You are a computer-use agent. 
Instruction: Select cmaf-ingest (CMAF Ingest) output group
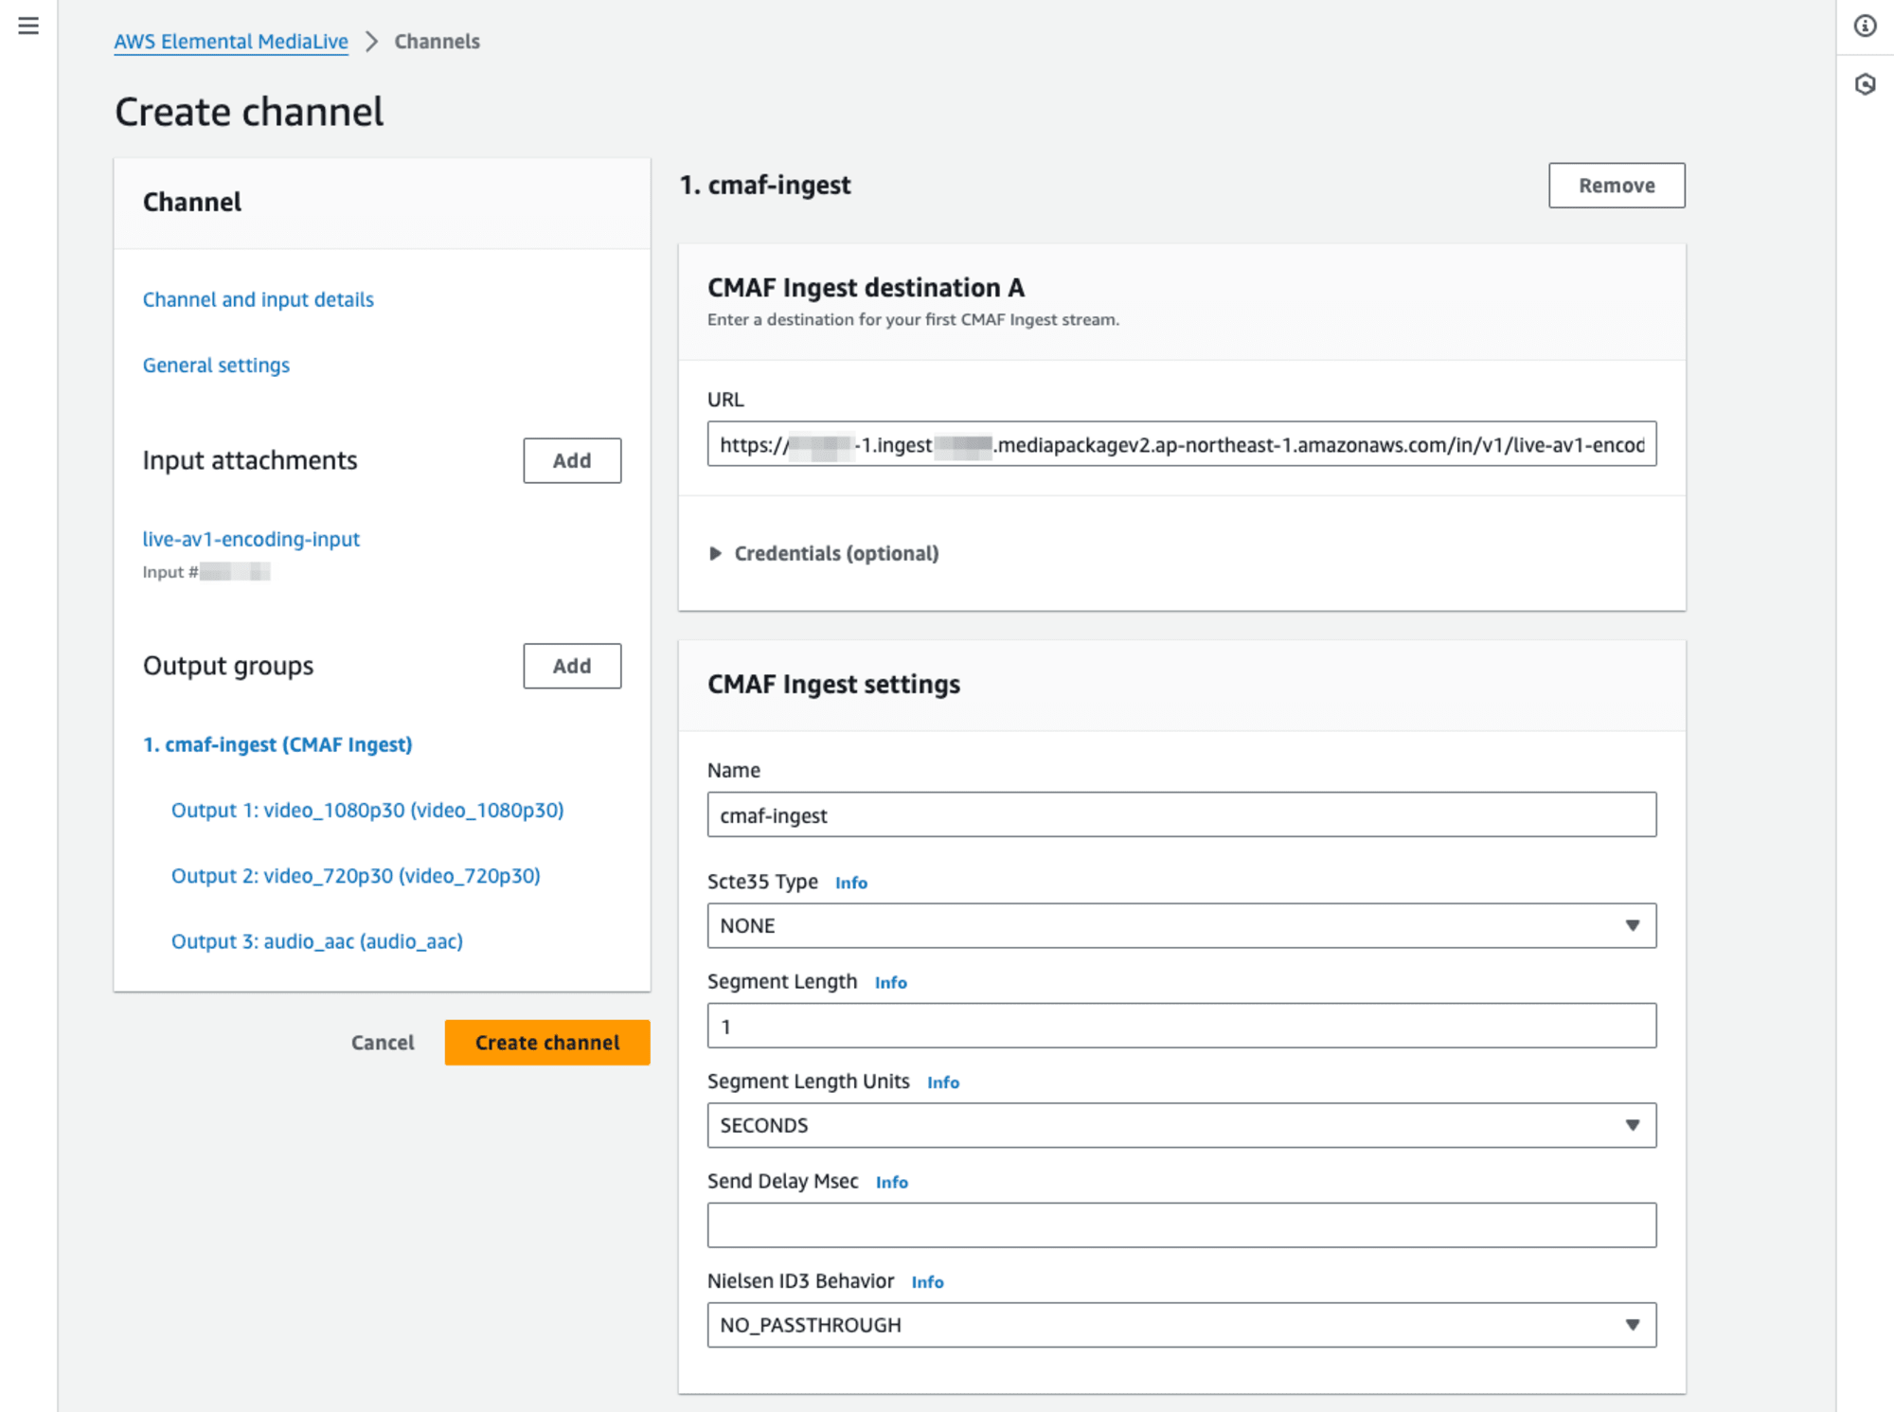277,744
